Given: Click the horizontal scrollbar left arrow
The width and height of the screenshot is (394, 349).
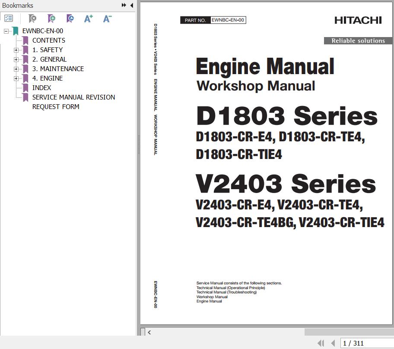Looking at the screenshot, I should click(x=149, y=332).
